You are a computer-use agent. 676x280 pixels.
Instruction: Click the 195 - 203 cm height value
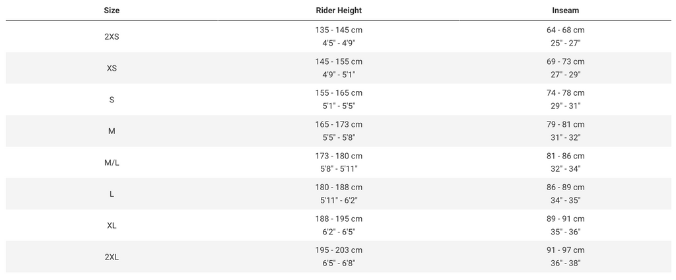pyautogui.click(x=339, y=250)
